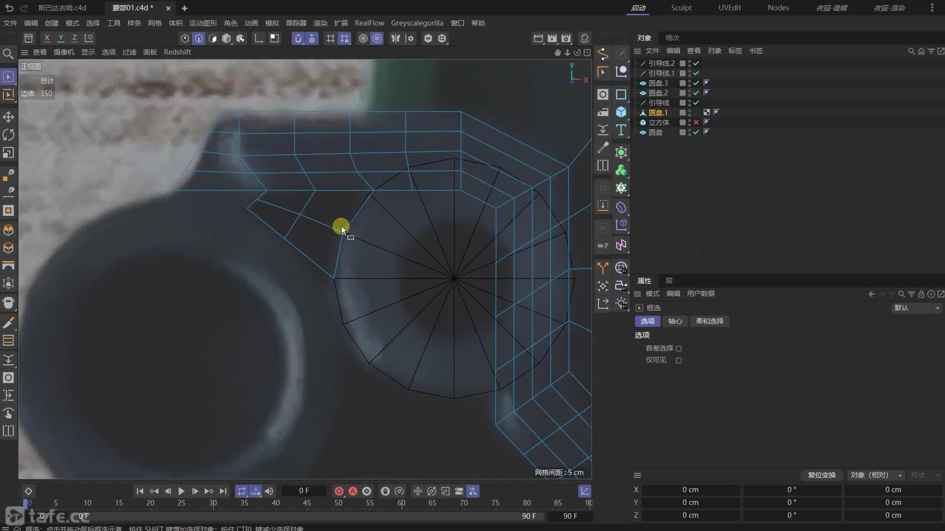Switch to points mode icon in top toolbar
The image size is (945, 531).
click(x=185, y=38)
